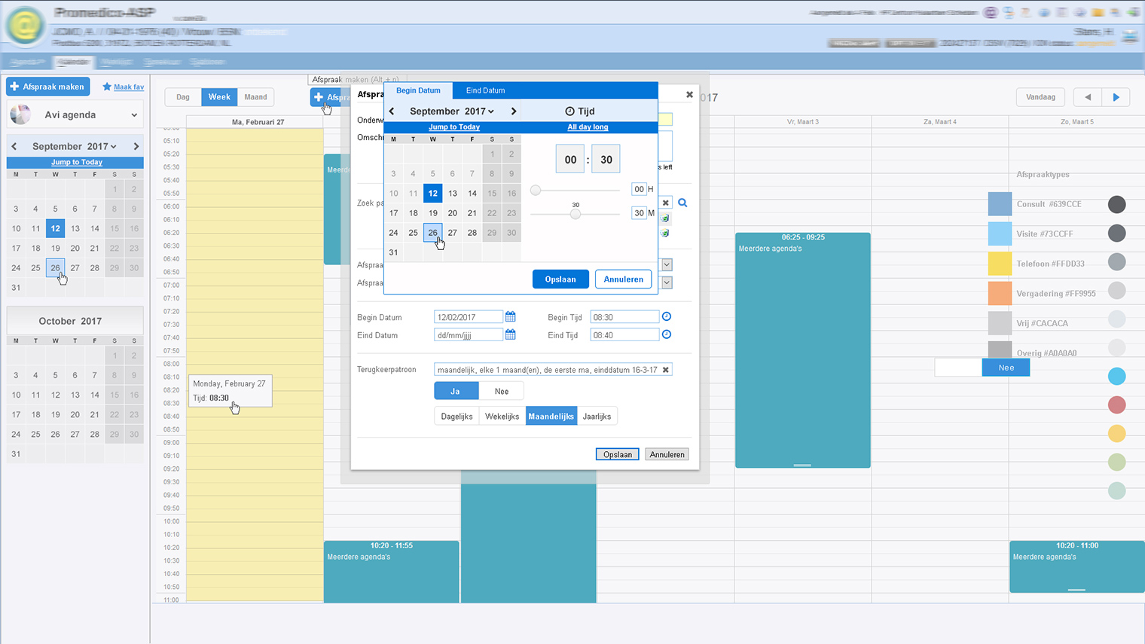This screenshot has width=1145, height=644.
Task: Expand the Avi agenda dropdown
Action: pos(134,115)
